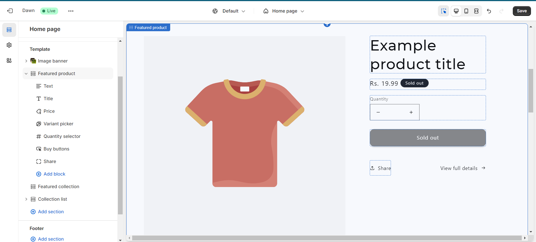Open the Home page template dropdown
The height and width of the screenshot is (242, 536).
click(284, 11)
